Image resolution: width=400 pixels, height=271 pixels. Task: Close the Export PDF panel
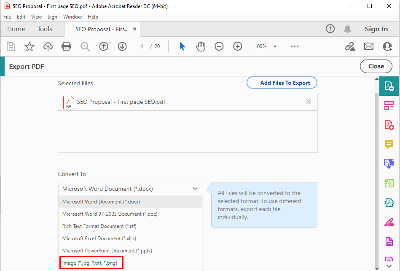(x=376, y=66)
